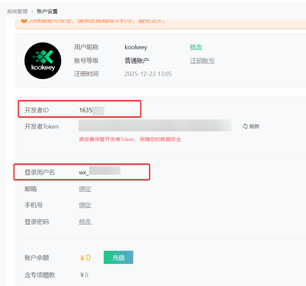306x286 pixels.
Task: Click 绑定 next to 手机号
Action: point(85,205)
